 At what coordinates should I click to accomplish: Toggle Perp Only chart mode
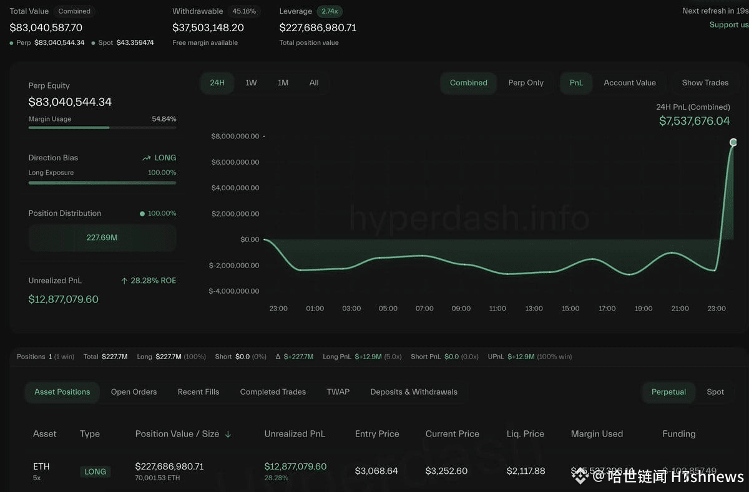pyautogui.click(x=526, y=83)
